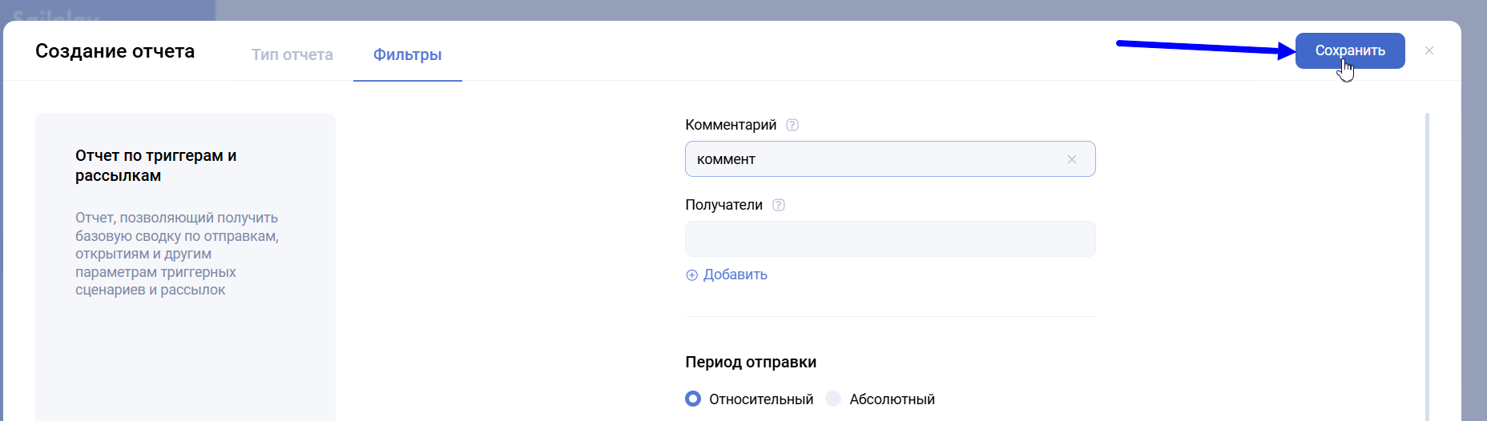Click into the empty Получатели field
This screenshot has width=1487, height=421.
889,239
